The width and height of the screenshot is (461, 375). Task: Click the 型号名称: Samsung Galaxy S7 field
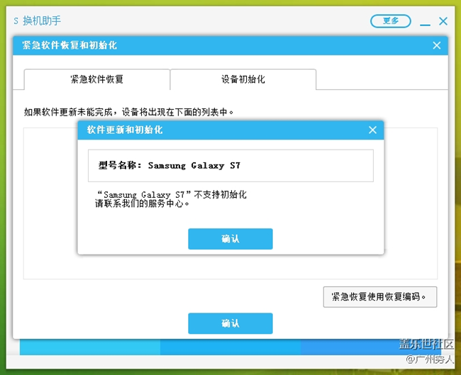[230, 166]
